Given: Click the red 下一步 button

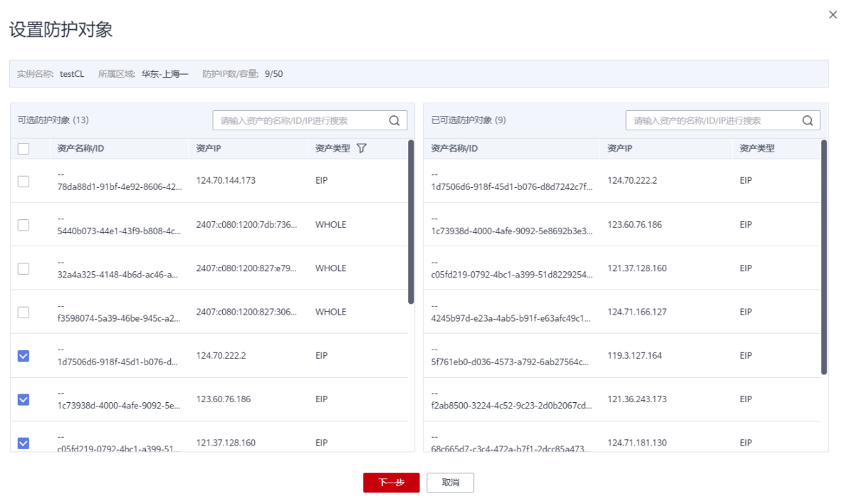Looking at the screenshot, I should pyautogui.click(x=391, y=482).
